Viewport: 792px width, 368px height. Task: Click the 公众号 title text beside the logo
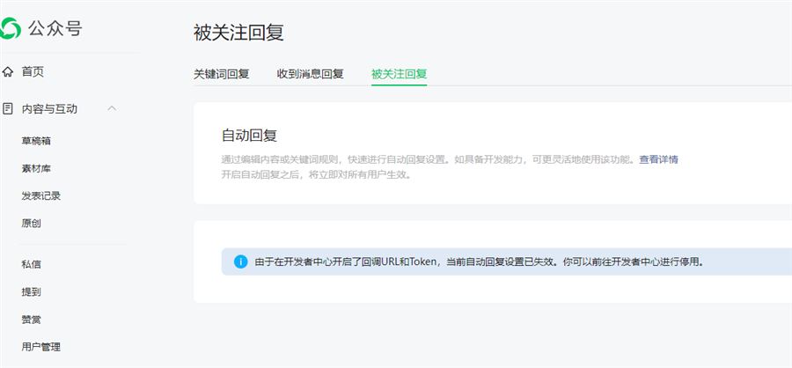56,29
